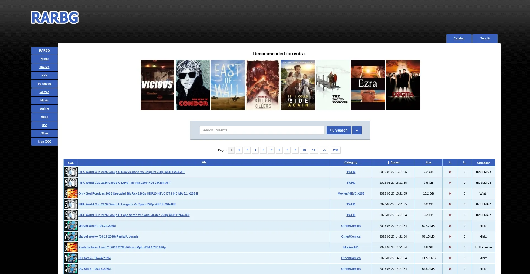Open If I Could Ride Again poster
The image size is (530, 274).
(x=298, y=85)
